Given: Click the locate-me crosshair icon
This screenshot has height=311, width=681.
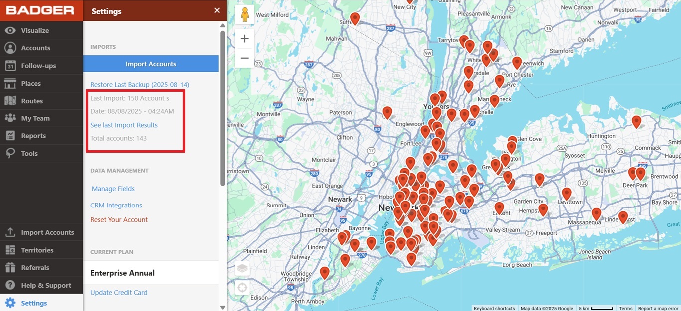Looking at the screenshot, I should 242,288.
